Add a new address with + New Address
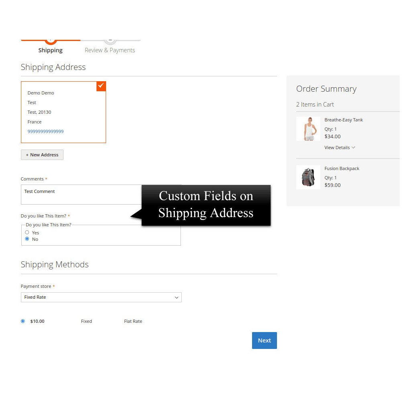The width and height of the screenshot is (402, 402). click(42, 155)
